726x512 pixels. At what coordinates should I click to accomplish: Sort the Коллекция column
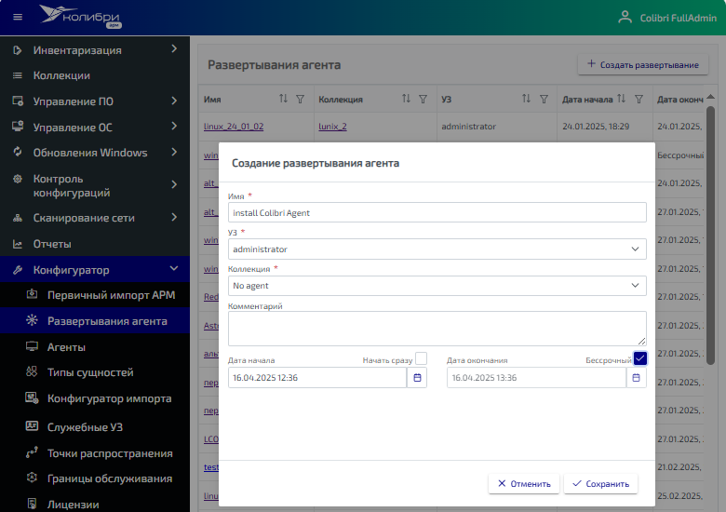coord(406,99)
